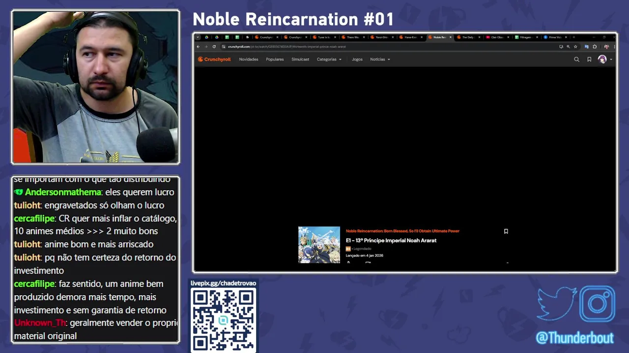Switch to the 'Tune in to' tab

(324, 37)
